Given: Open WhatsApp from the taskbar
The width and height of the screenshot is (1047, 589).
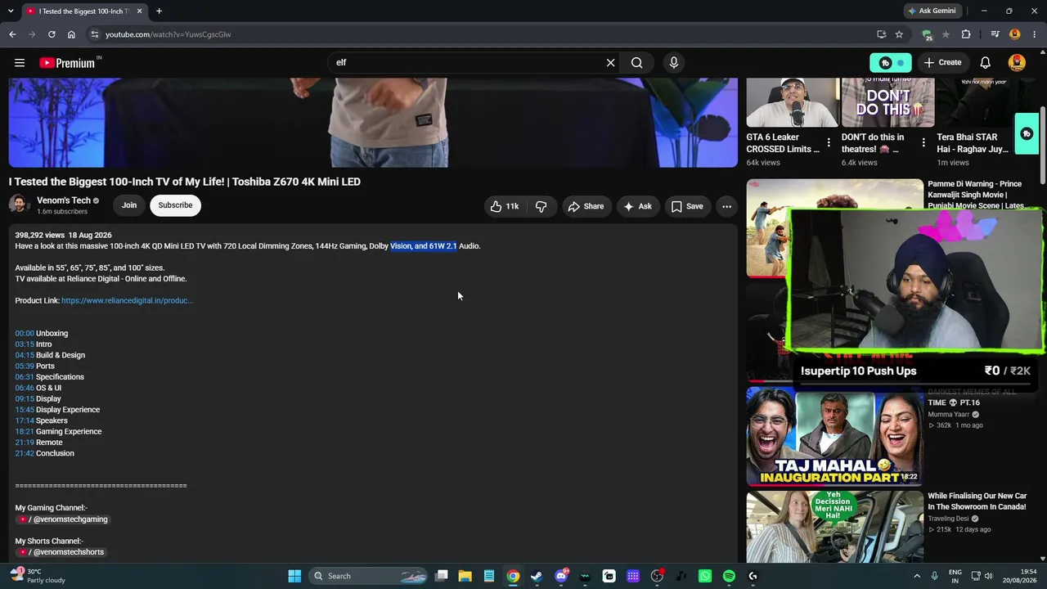Looking at the screenshot, I should coord(705,576).
